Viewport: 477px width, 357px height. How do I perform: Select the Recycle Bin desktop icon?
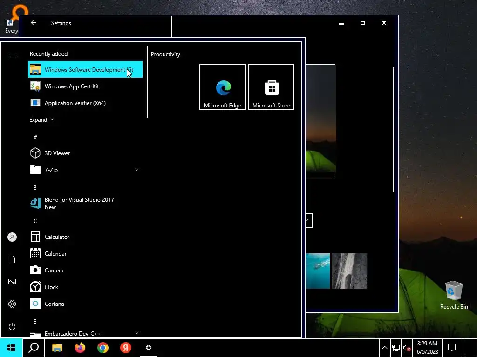click(x=454, y=295)
